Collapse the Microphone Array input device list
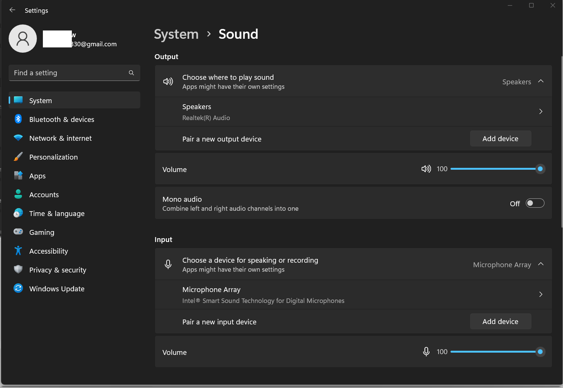Screen dimensions: 563x388 tap(541, 264)
